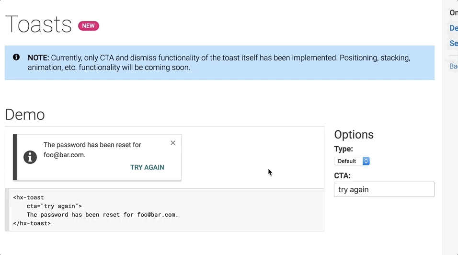Click the 'On' heading in the right sidebar
458x255 pixels.
453,13
